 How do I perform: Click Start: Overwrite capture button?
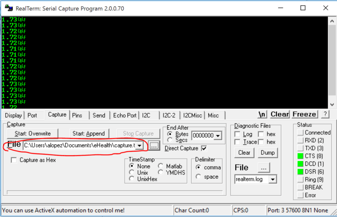pos(32,134)
